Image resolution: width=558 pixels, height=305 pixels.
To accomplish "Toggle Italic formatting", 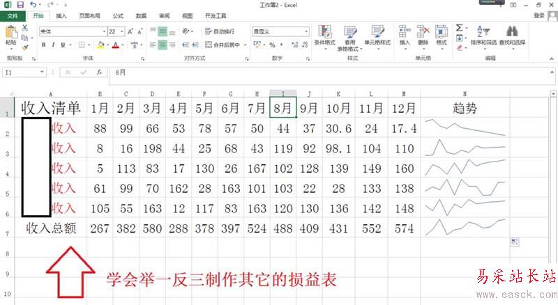I will tap(54, 45).
